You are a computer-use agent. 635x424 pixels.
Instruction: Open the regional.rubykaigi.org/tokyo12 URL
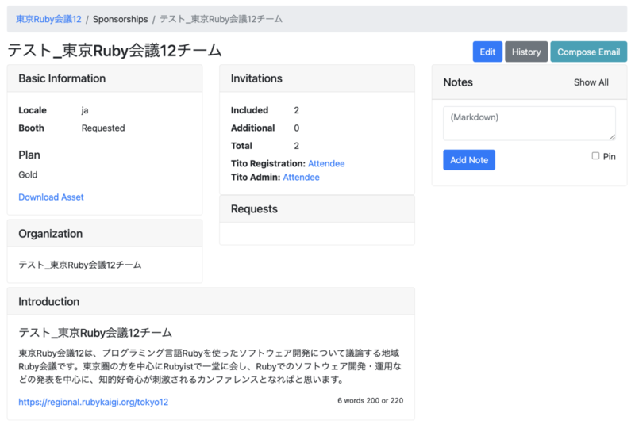pos(93,402)
